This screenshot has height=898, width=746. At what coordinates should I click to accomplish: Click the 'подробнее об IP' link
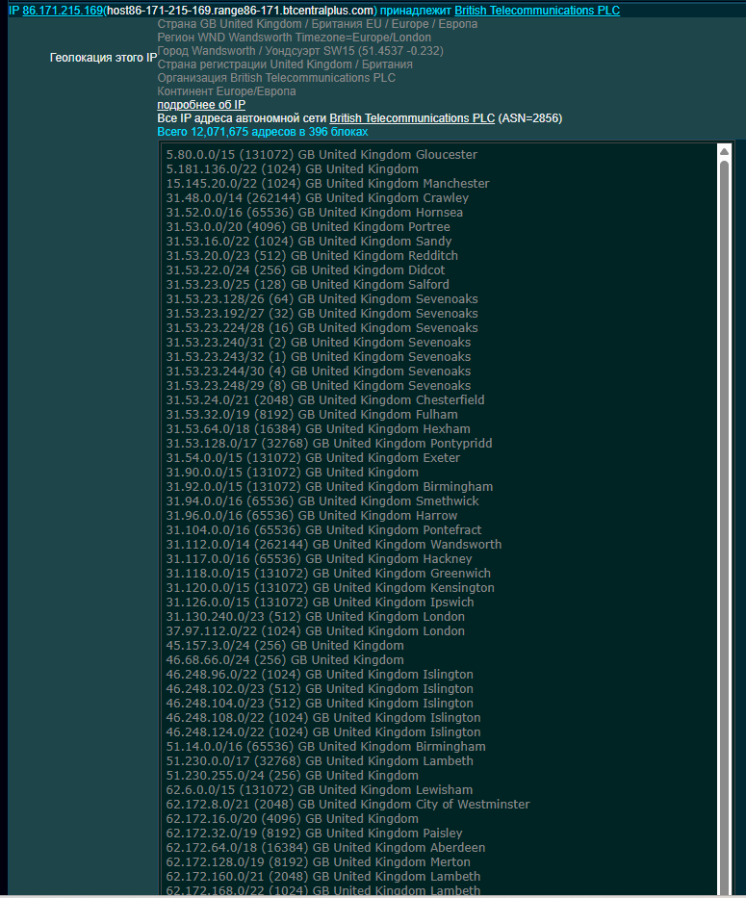coord(201,105)
